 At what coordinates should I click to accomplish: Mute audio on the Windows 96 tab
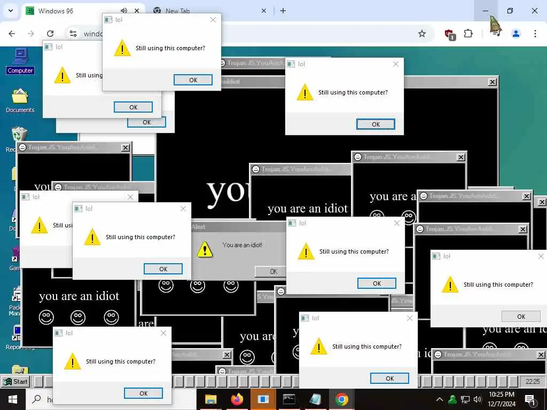coord(124,11)
